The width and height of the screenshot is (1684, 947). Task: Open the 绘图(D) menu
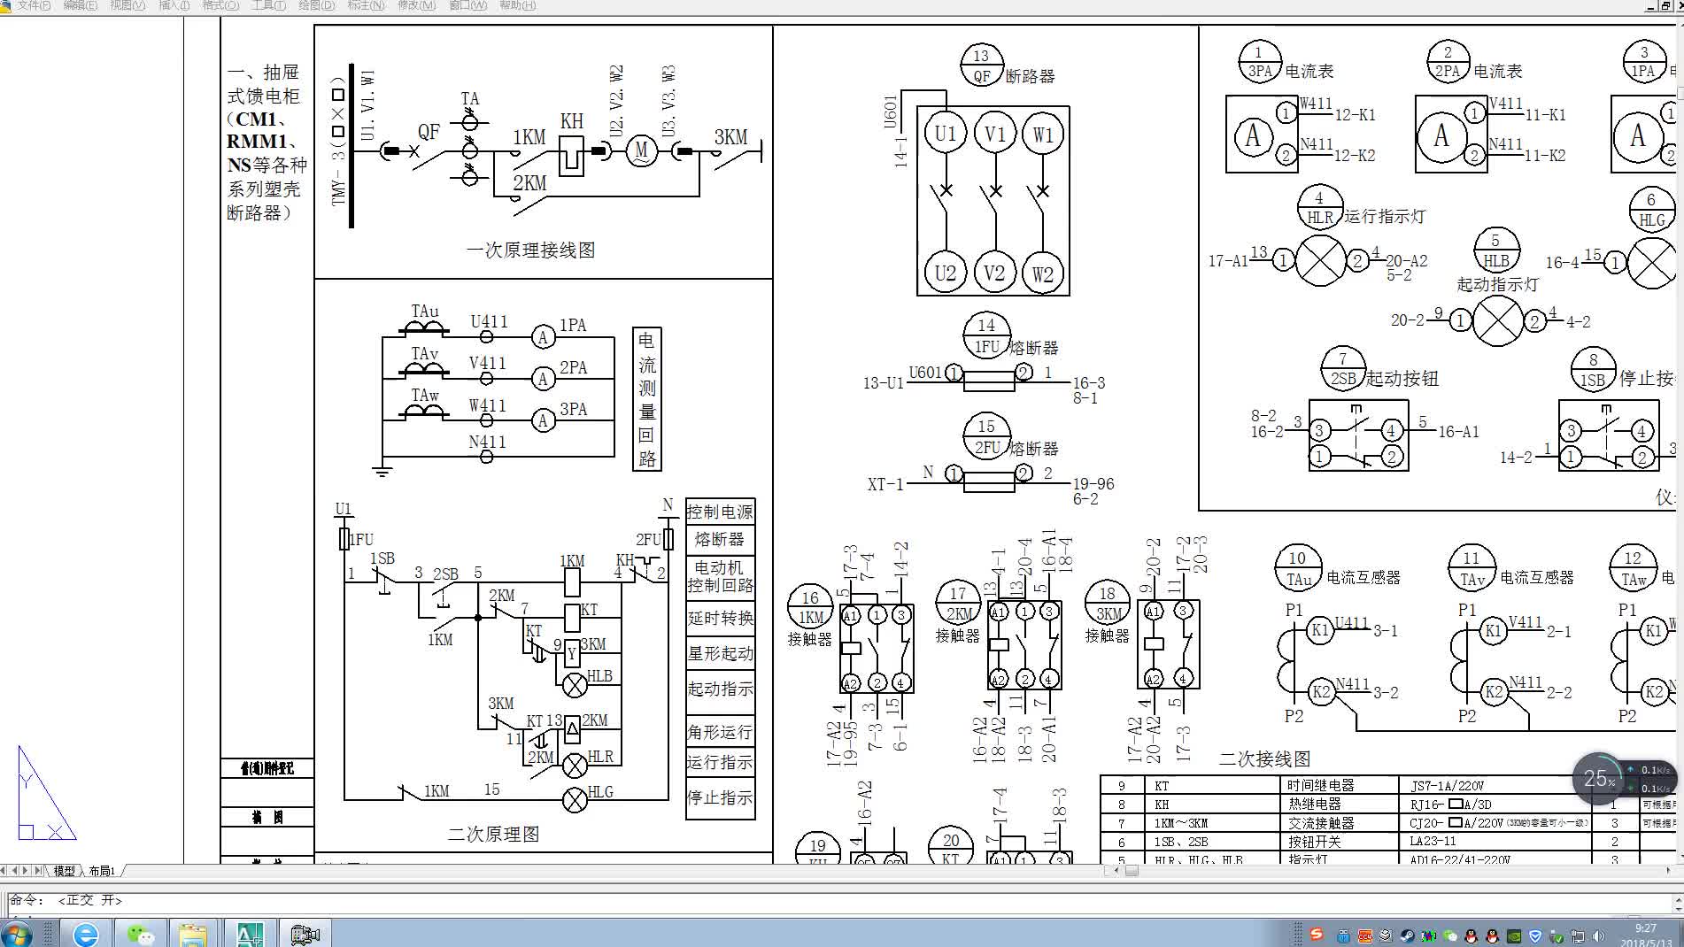[317, 5]
